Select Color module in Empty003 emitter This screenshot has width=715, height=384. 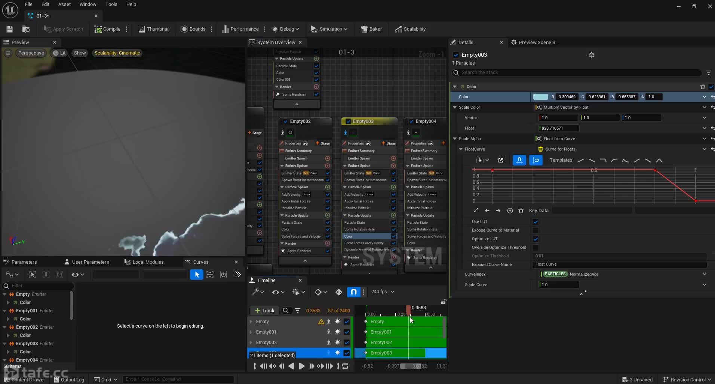click(x=348, y=236)
